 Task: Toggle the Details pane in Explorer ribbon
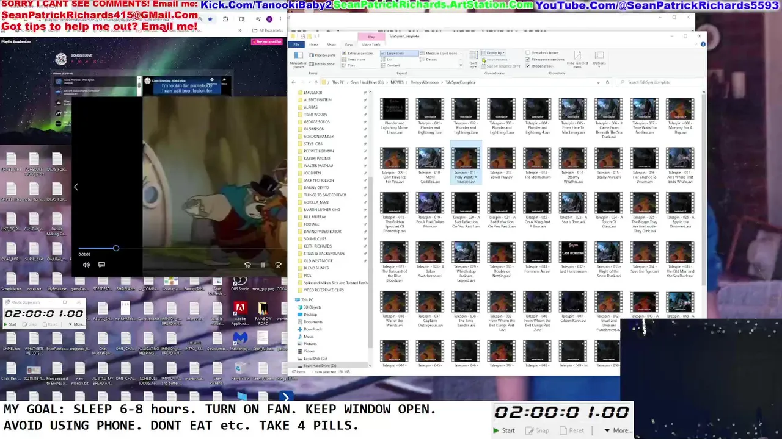(322, 63)
